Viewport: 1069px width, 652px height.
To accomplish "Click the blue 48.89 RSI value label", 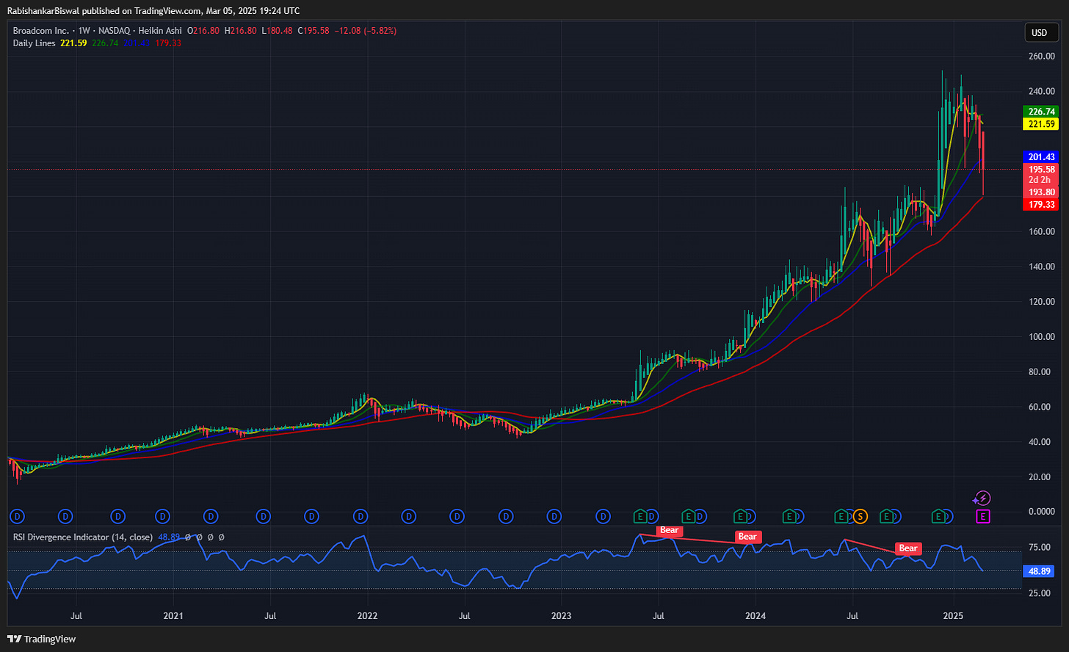I will tap(1038, 570).
